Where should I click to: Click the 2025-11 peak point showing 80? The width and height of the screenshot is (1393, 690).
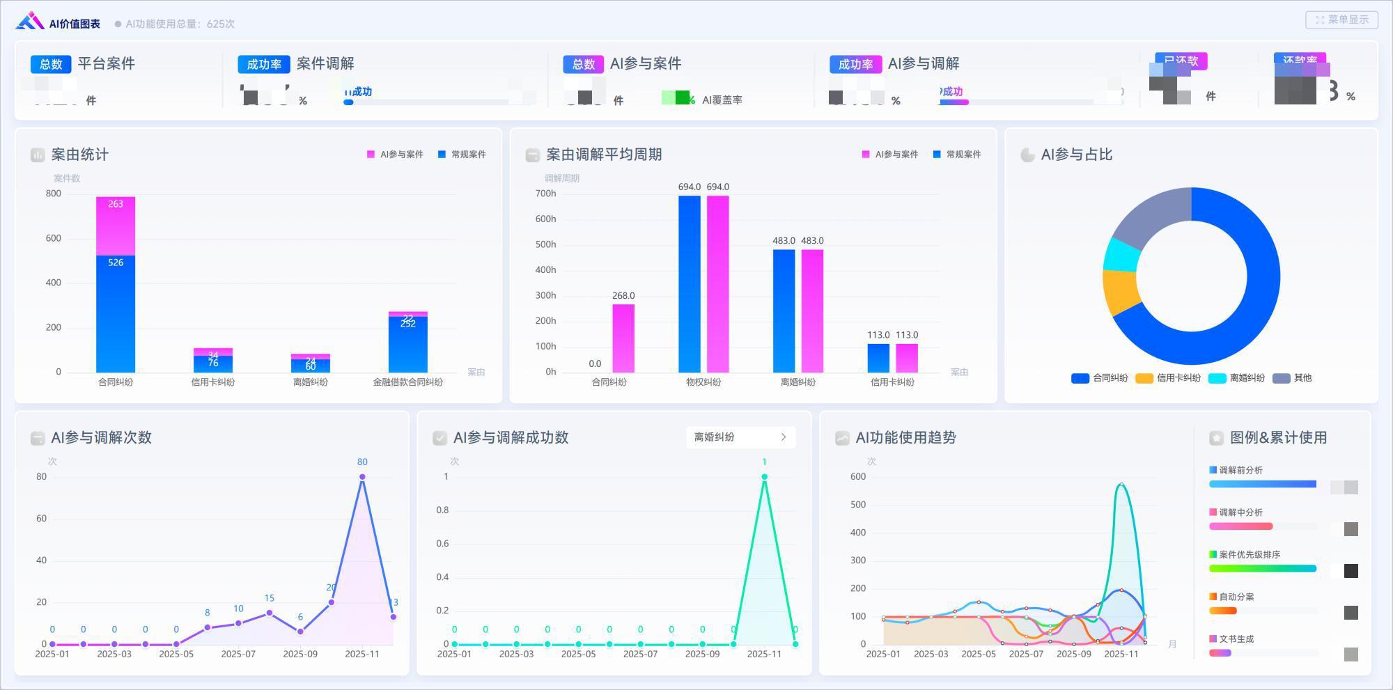coord(362,477)
